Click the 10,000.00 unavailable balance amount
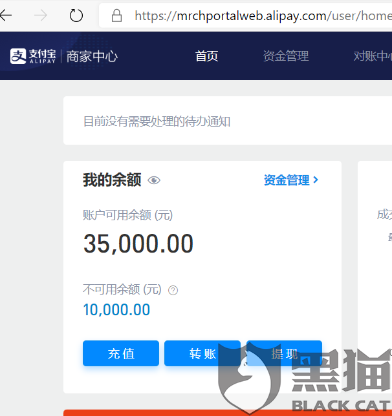Screen dimensions: 392x416 [116, 309]
